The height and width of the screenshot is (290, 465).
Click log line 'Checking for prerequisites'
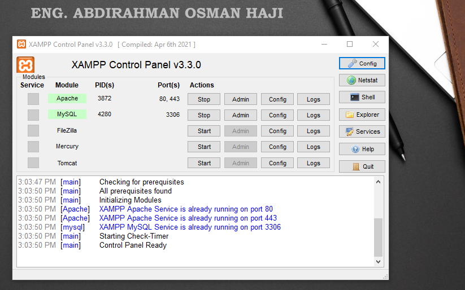(x=141, y=182)
